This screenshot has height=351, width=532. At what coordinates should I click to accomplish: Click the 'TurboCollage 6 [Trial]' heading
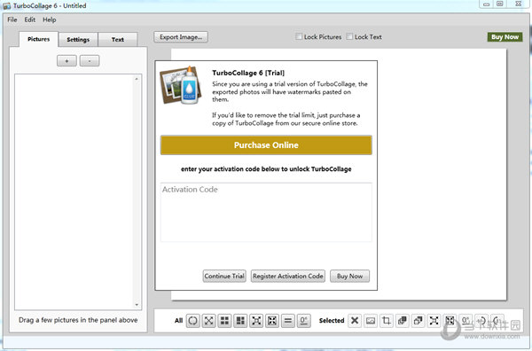[248, 73]
